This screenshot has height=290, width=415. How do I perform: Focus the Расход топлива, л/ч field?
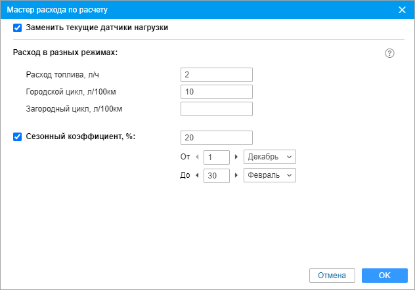(x=216, y=75)
